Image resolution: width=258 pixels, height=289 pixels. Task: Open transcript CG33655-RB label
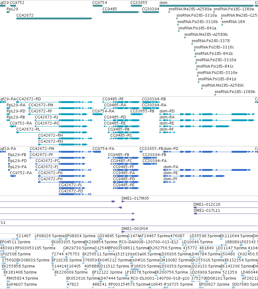coord(142,111)
